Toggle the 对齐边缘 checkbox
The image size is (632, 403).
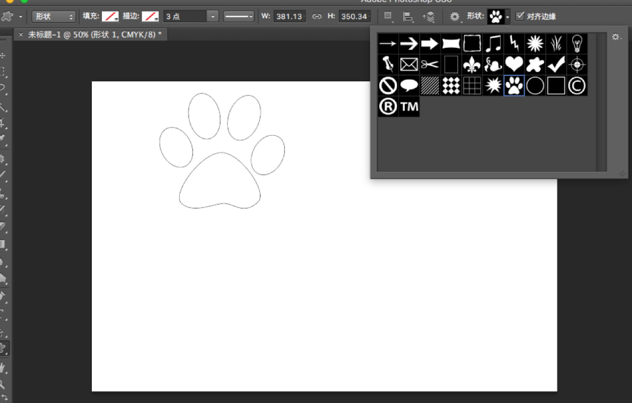click(520, 16)
